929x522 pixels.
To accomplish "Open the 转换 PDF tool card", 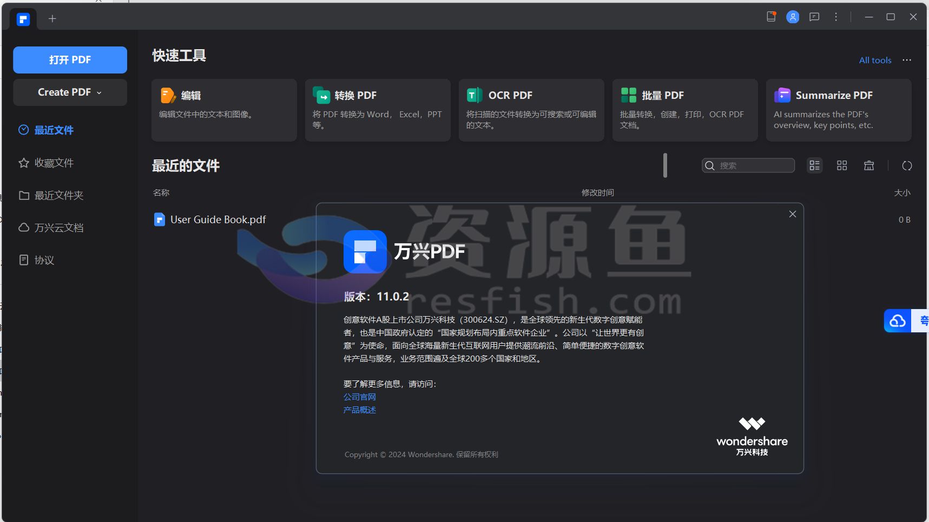I will point(378,110).
